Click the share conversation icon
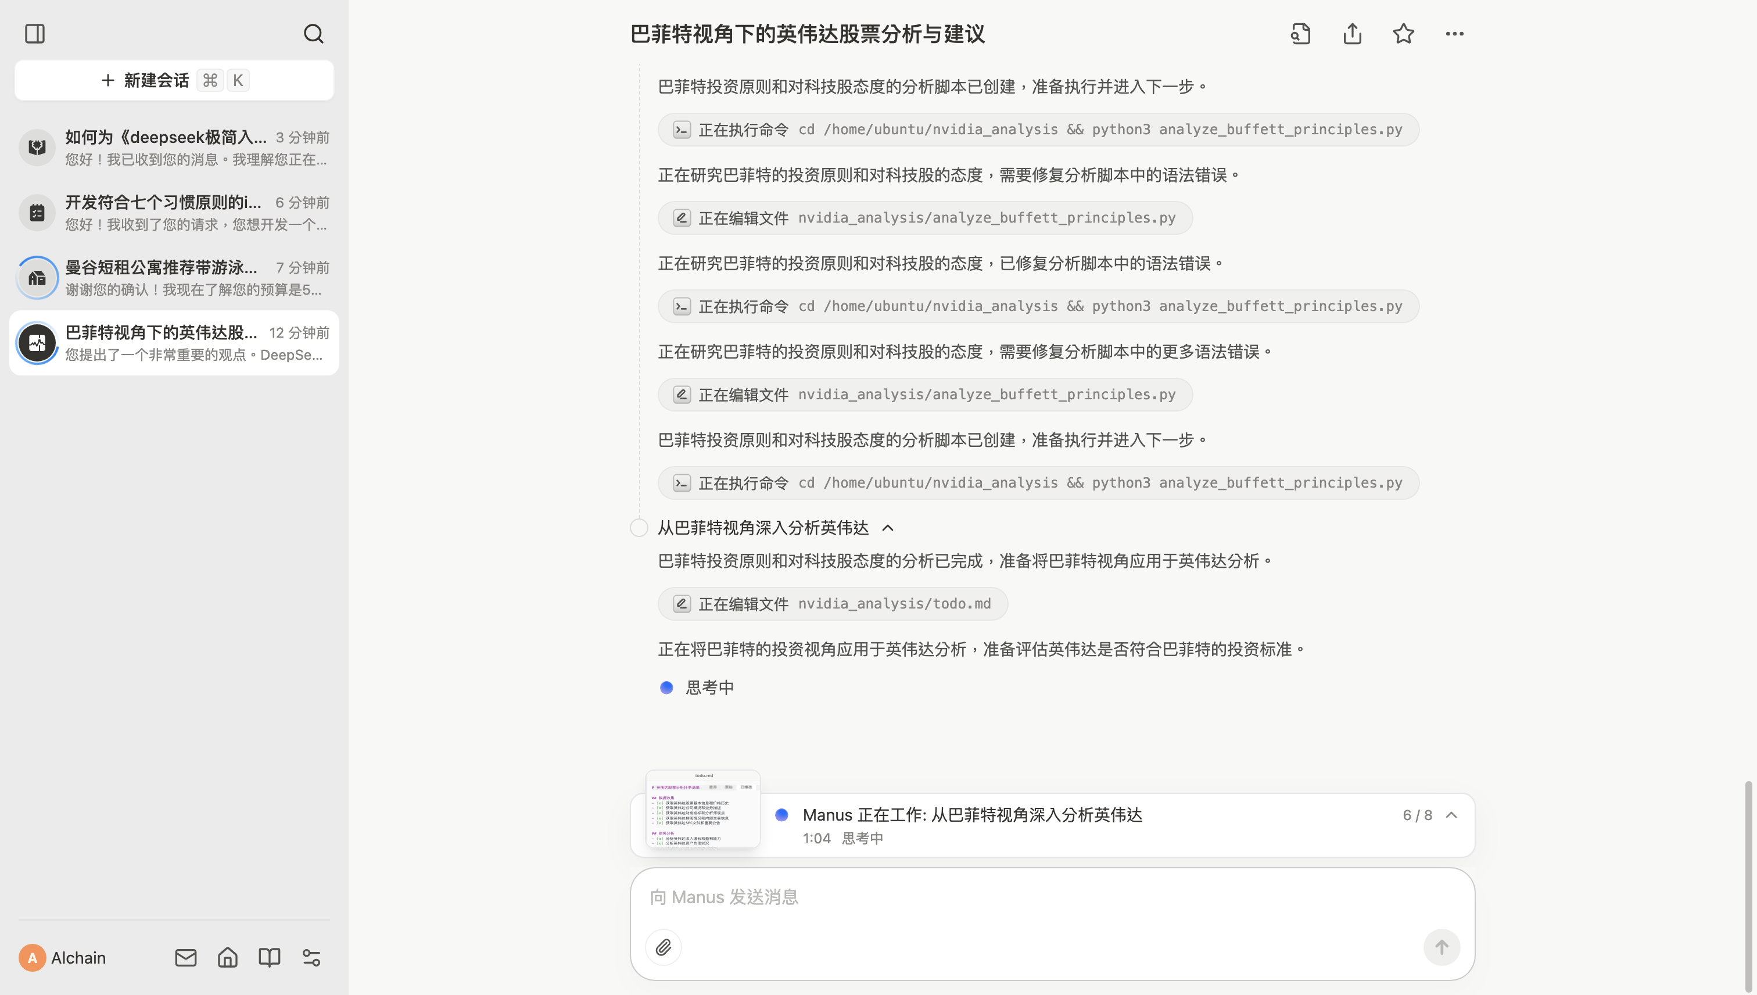Viewport: 1757px width, 995px height. pos(1352,34)
